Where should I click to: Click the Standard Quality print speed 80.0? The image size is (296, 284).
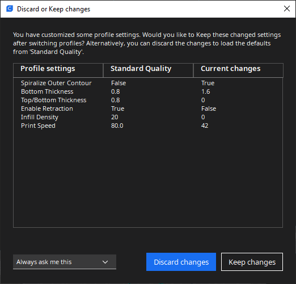117,126
